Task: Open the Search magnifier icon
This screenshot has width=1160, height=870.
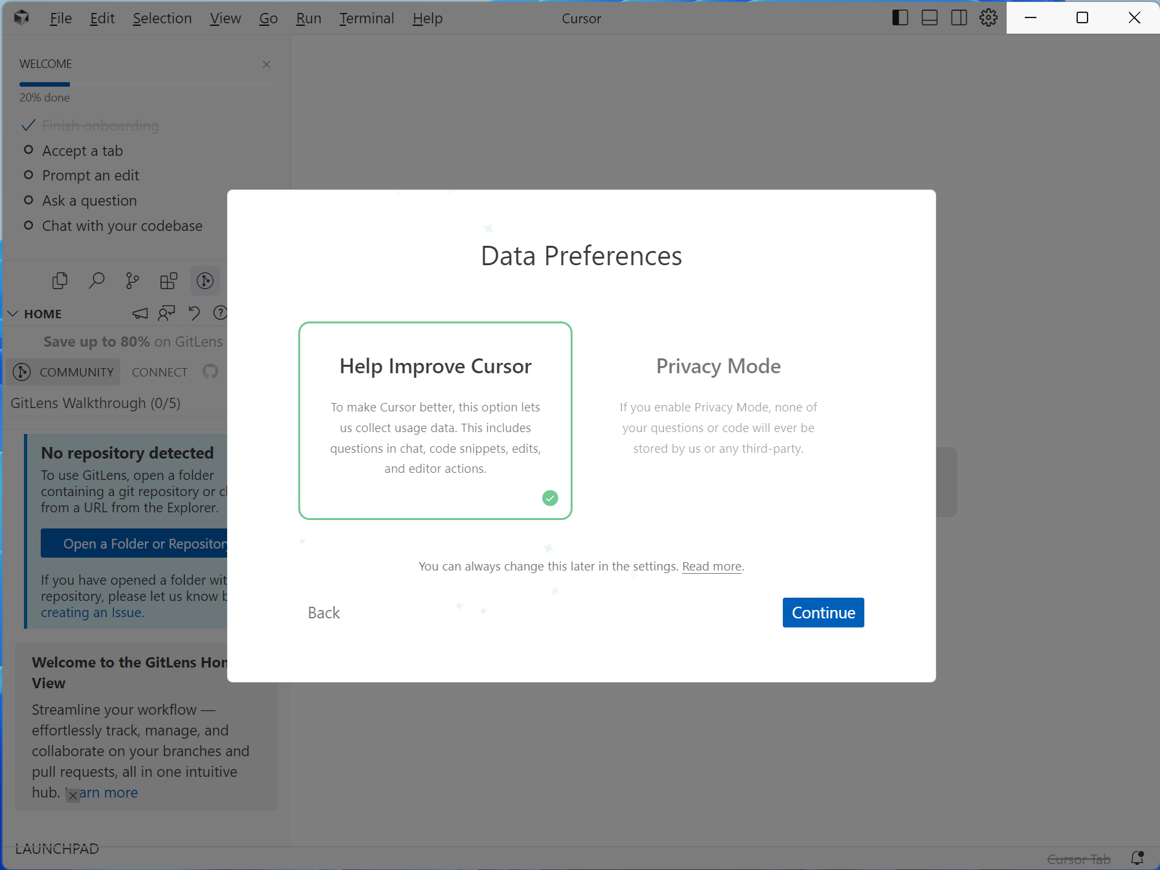Action: click(96, 281)
